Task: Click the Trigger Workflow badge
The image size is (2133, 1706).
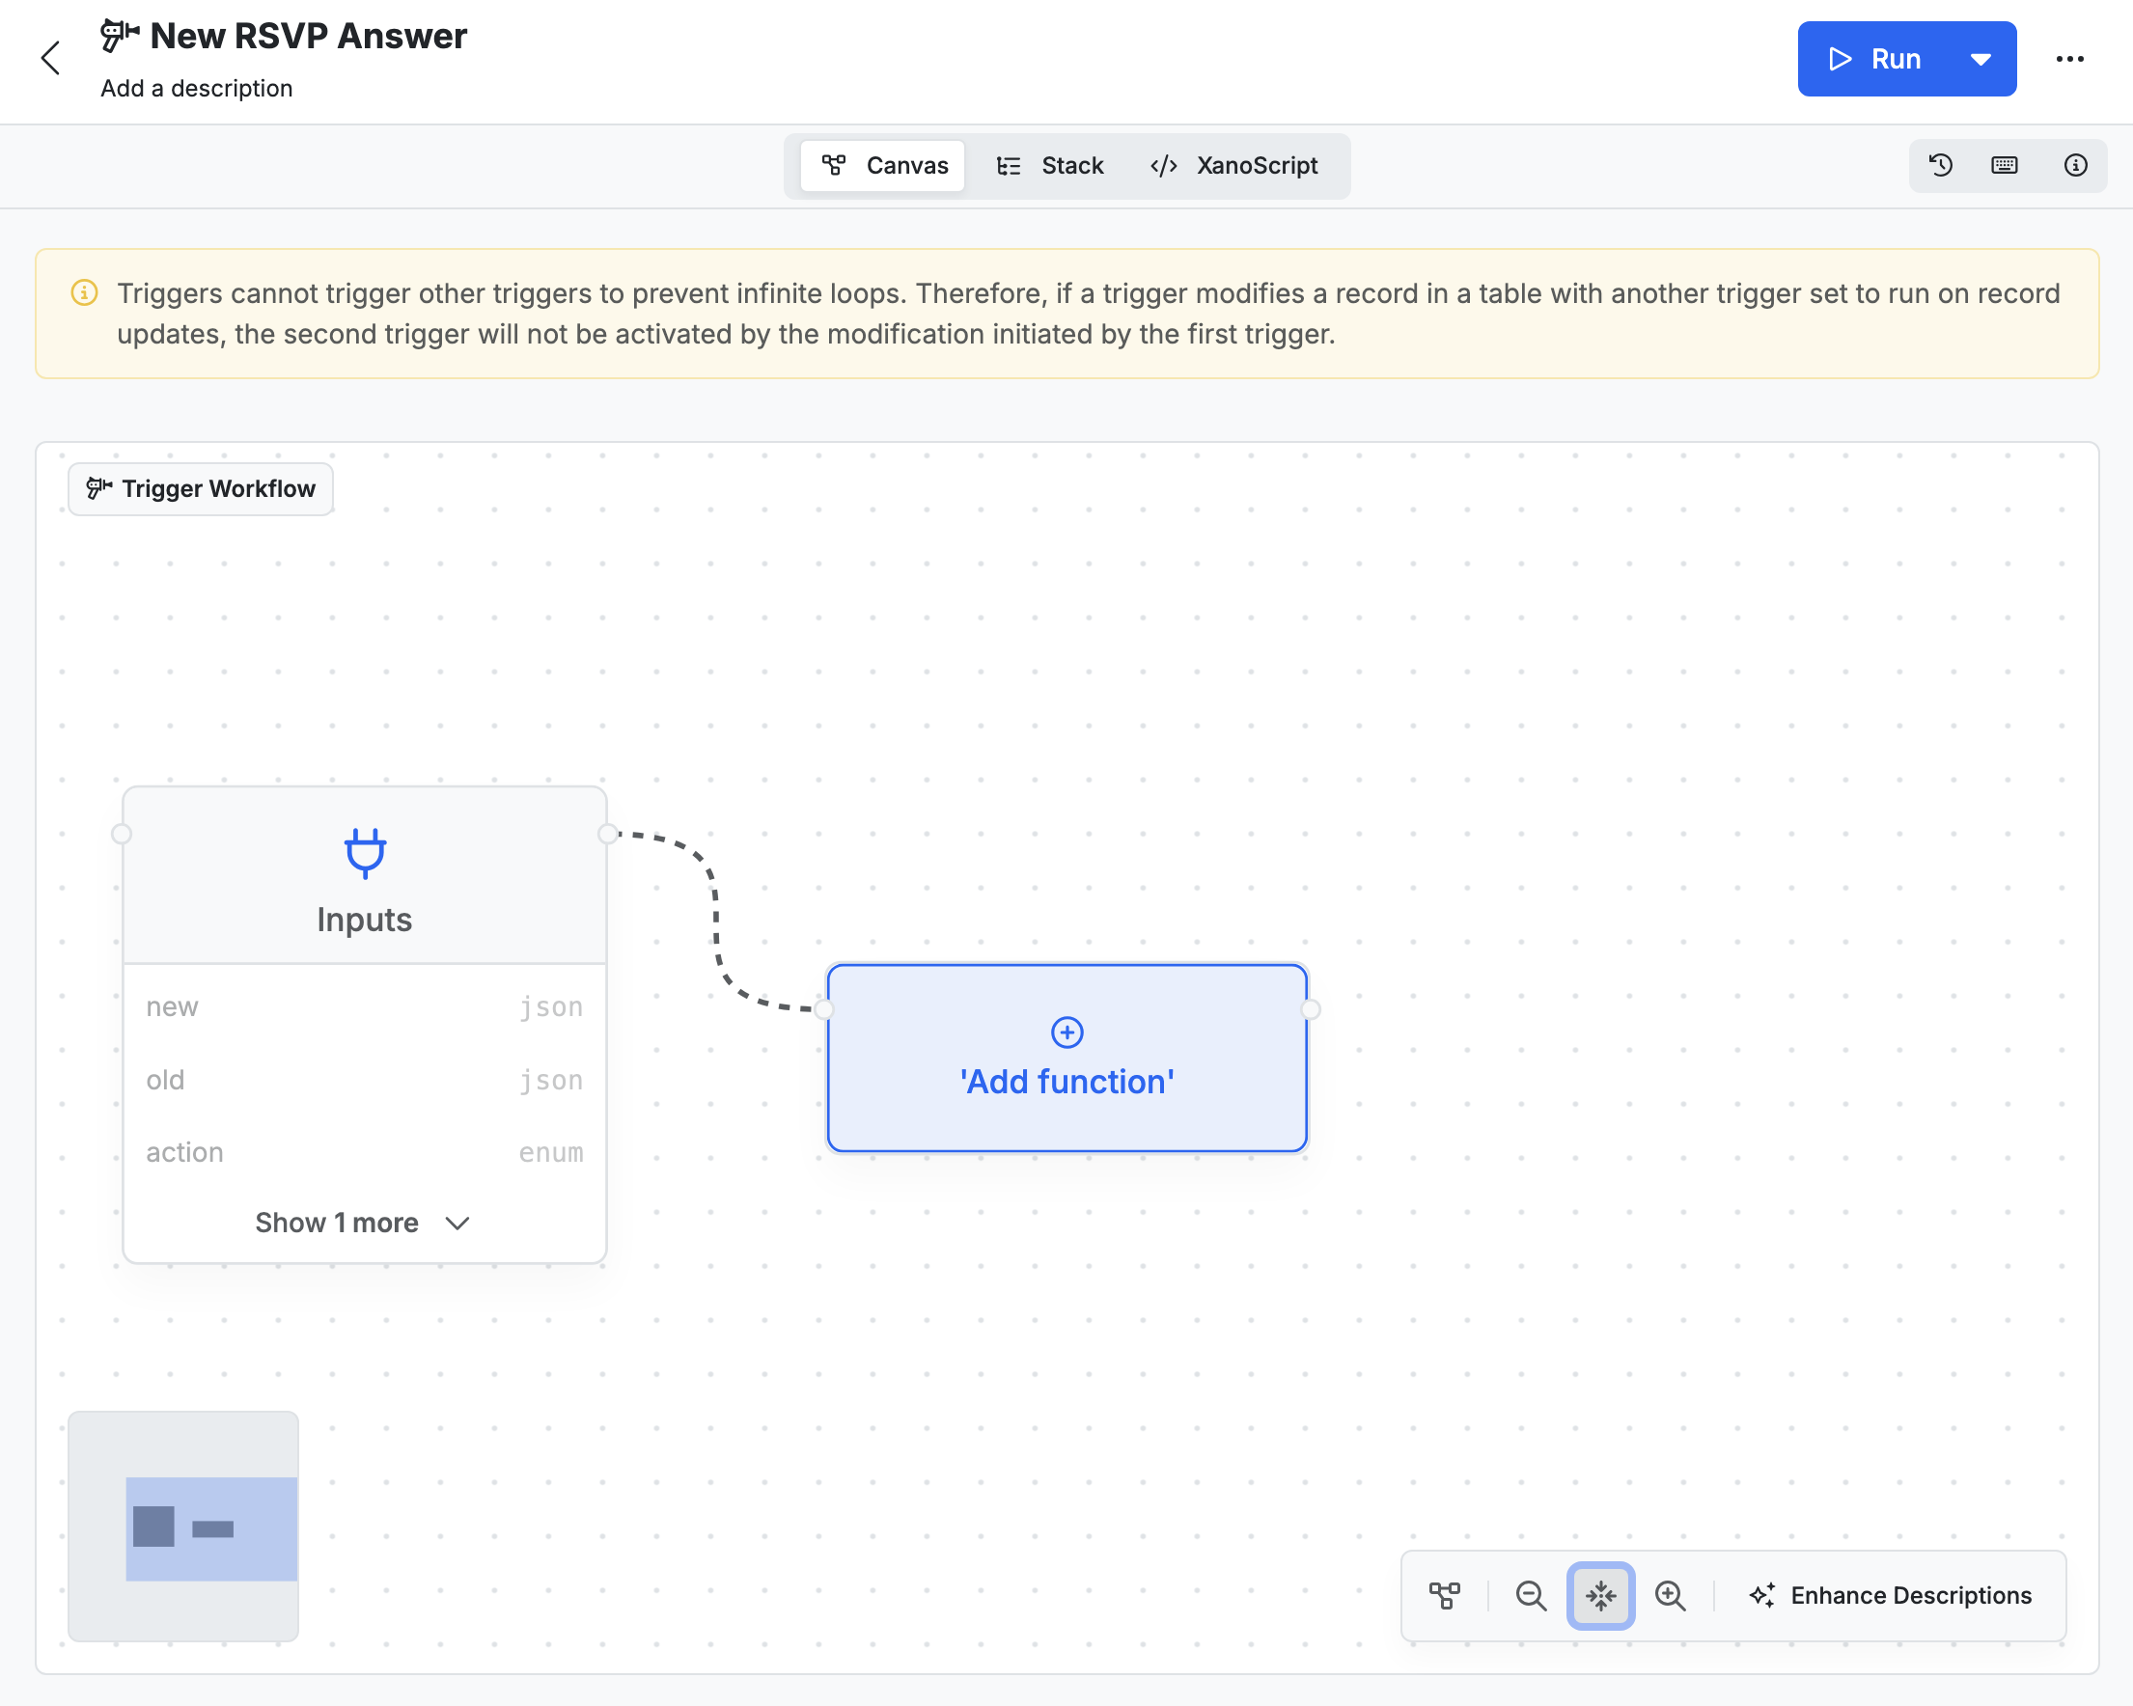Action: click(201, 488)
